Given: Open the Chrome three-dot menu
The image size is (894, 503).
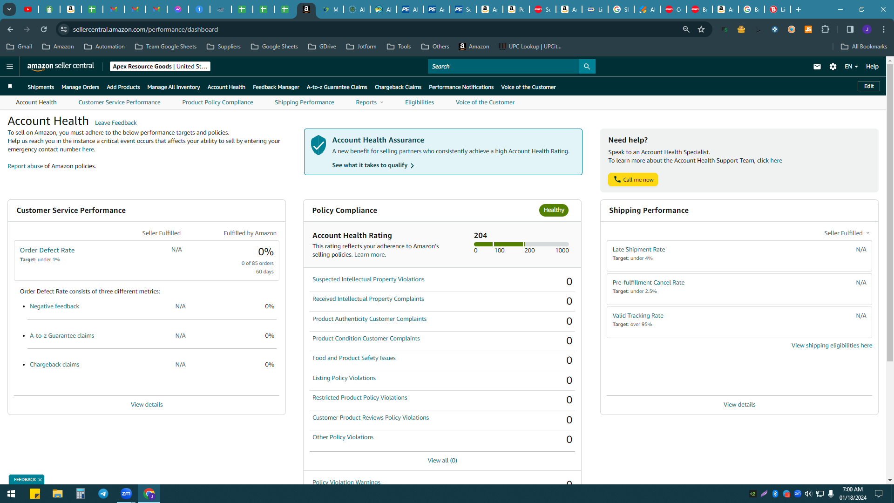Looking at the screenshot, I should click(884, 29).
